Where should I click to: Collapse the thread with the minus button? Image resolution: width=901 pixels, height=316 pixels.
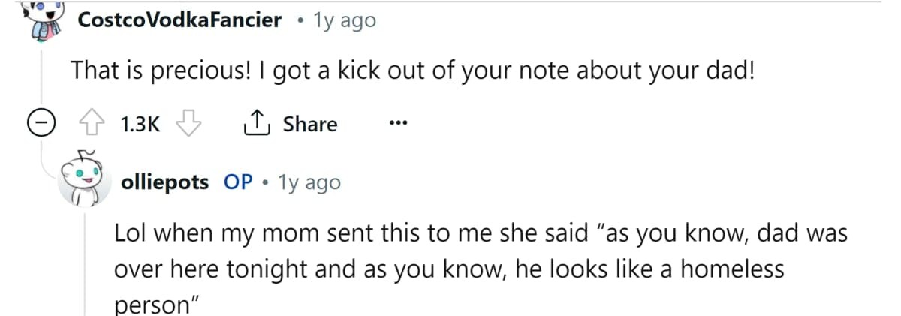pos(41,124)
